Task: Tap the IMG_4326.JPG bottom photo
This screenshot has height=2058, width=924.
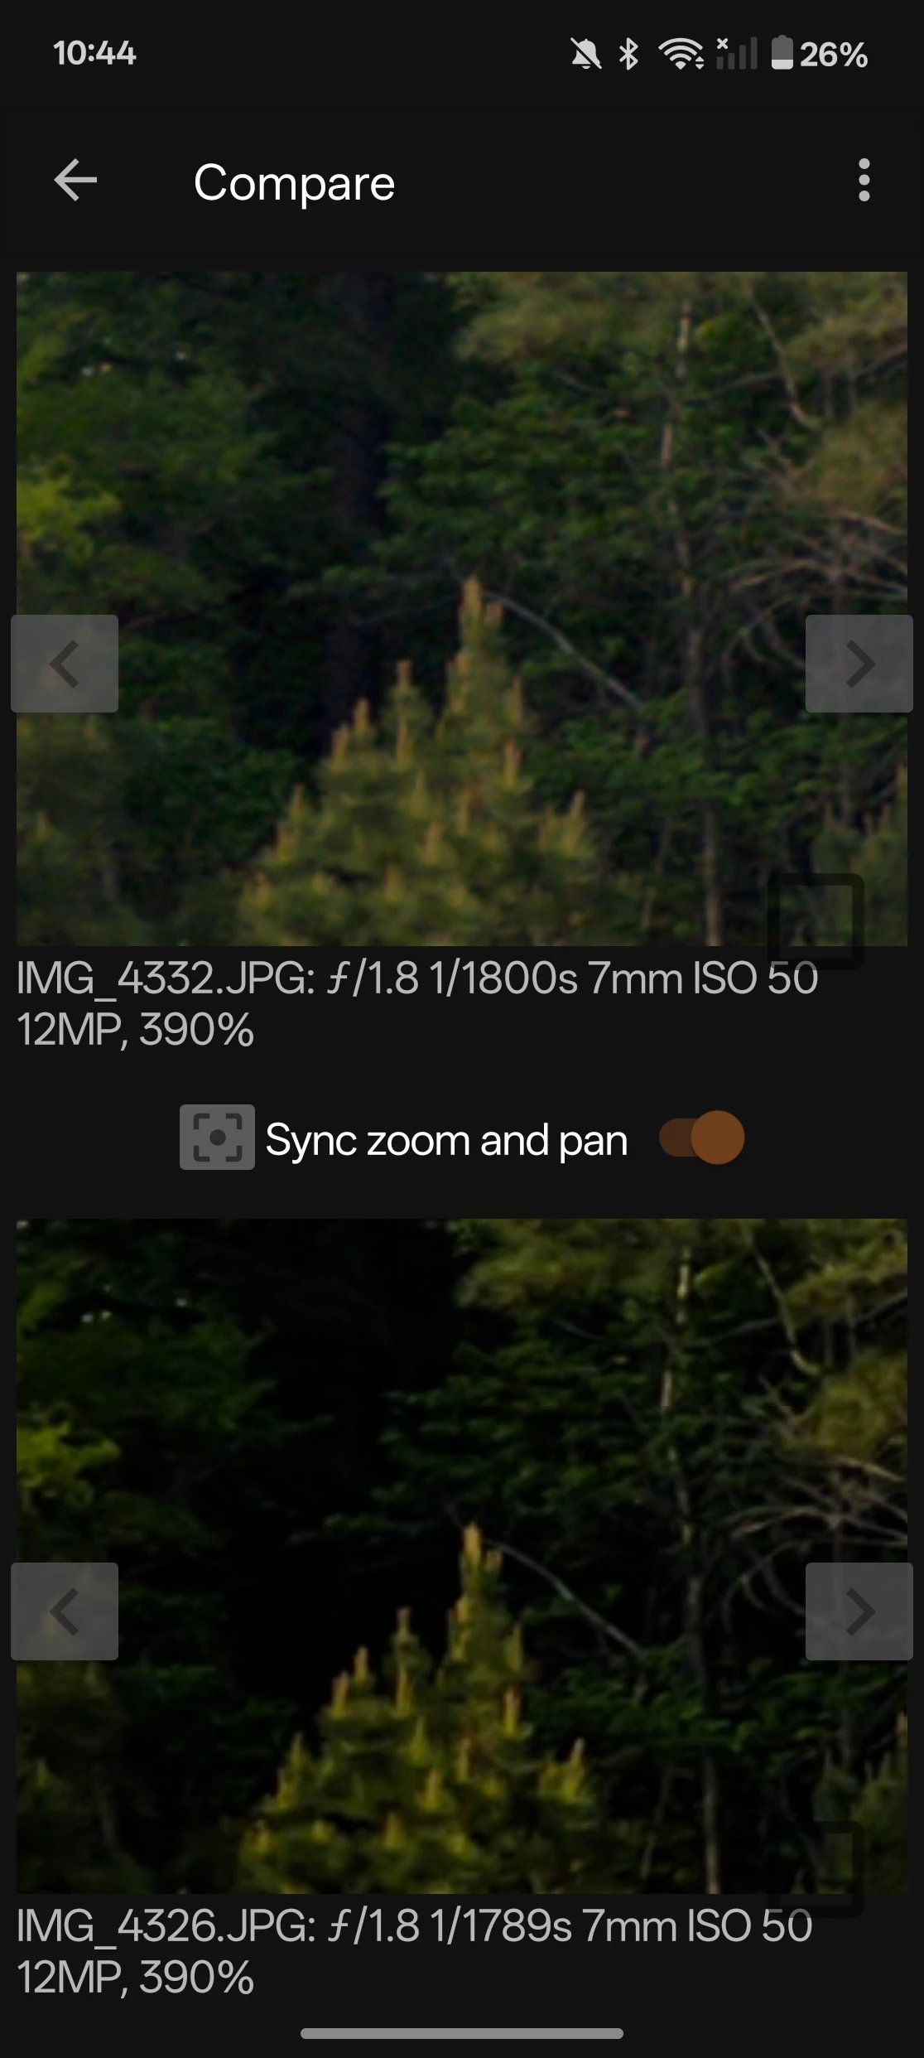Action: tap(462, 1556)
